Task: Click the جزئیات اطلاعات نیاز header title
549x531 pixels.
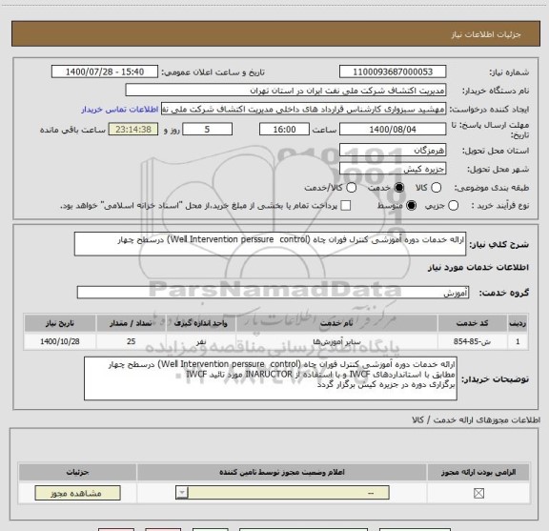Action: 486,34
